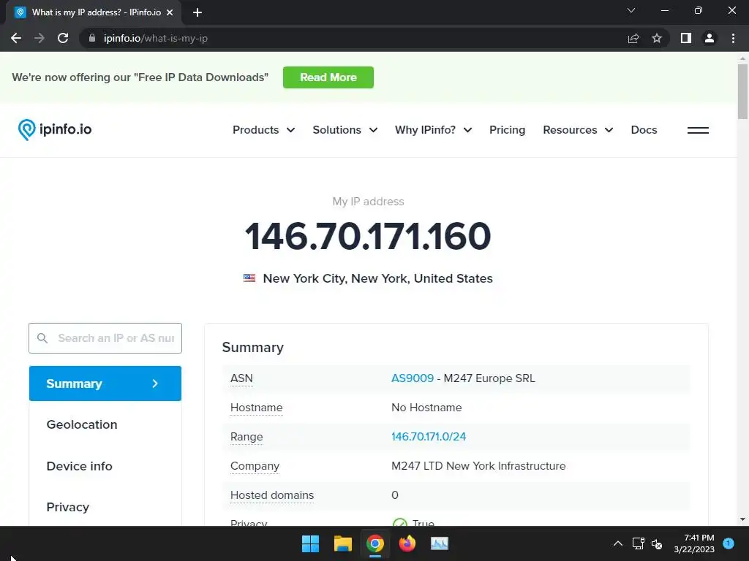Open the Chrome three-dot menu

click(x=733, y=38)
